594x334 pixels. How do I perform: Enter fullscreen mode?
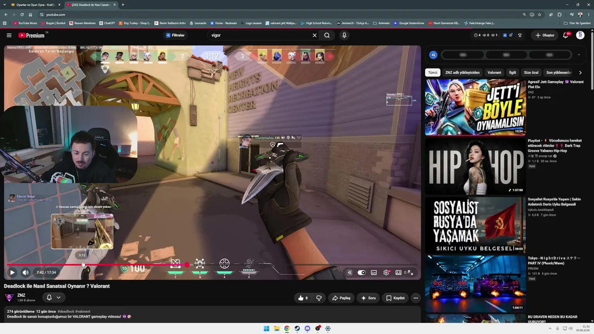coord(410,272)
